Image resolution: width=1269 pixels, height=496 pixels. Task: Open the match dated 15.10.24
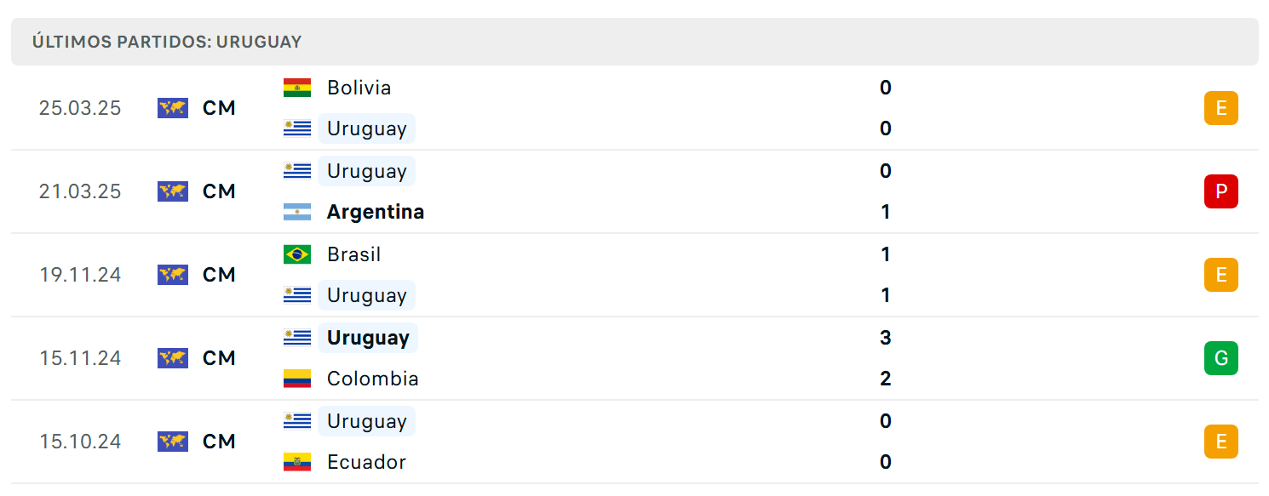pyautogui.click(x=634, y=442)
